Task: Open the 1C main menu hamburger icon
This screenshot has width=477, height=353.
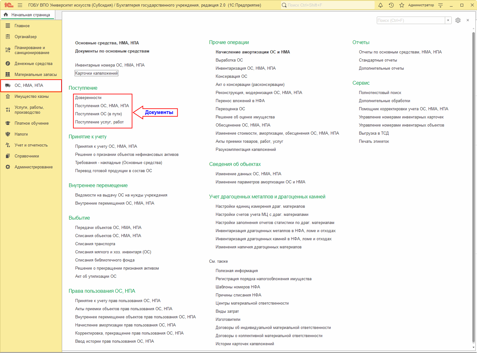Action: [20, 5]
